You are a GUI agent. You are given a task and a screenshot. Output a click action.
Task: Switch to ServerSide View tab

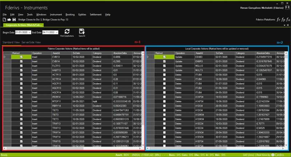click(x=31, y=43)
